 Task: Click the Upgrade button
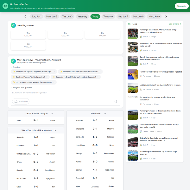coord(181,6)
